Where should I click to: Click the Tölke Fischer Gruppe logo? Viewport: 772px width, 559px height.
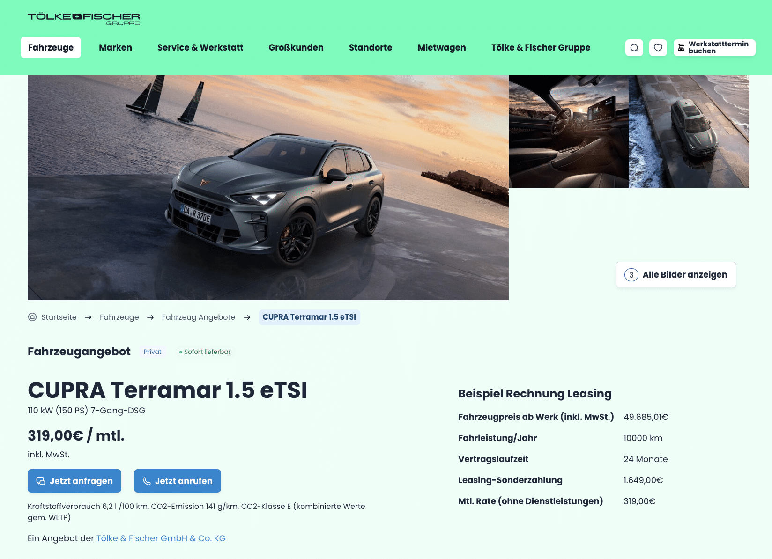pos(84,19)
